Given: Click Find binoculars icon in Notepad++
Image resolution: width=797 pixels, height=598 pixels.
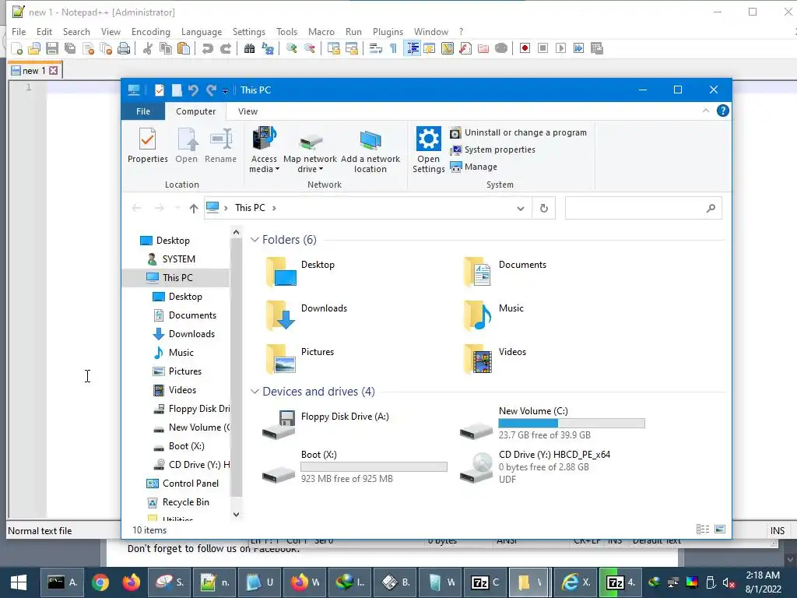Looking at the screenshot, I should click(250, 48).
